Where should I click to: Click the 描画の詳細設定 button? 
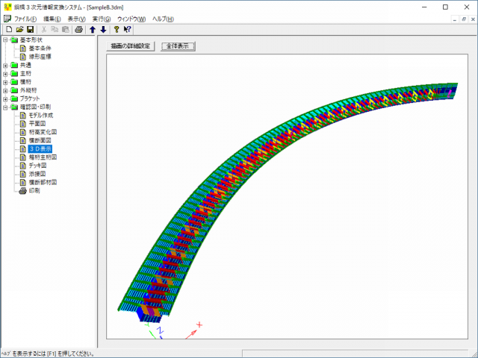click(131, 45)
